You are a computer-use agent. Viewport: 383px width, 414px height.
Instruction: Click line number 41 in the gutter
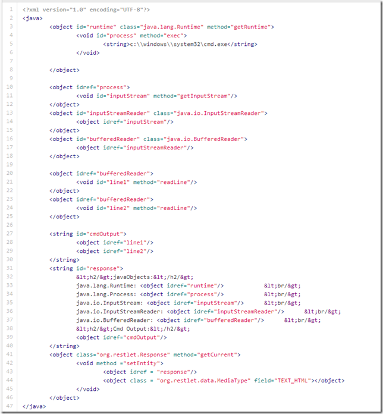[10, 354]
